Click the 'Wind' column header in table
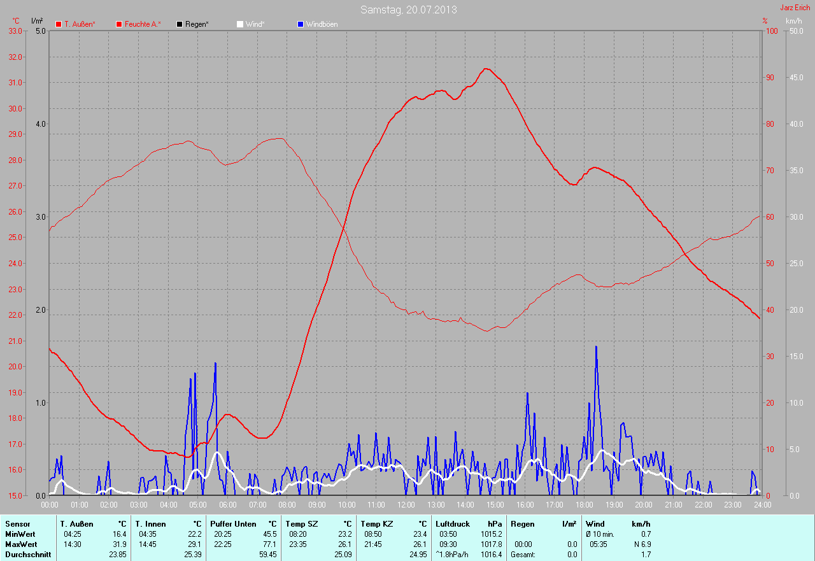The image size is (815, 561). [595, 523]
